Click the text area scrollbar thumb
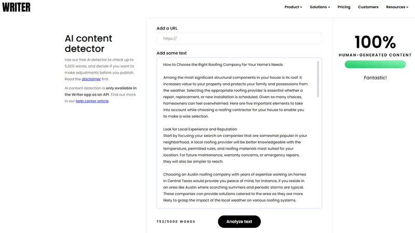The width and height of the screenshot is (415, 233). click(318, 78)
